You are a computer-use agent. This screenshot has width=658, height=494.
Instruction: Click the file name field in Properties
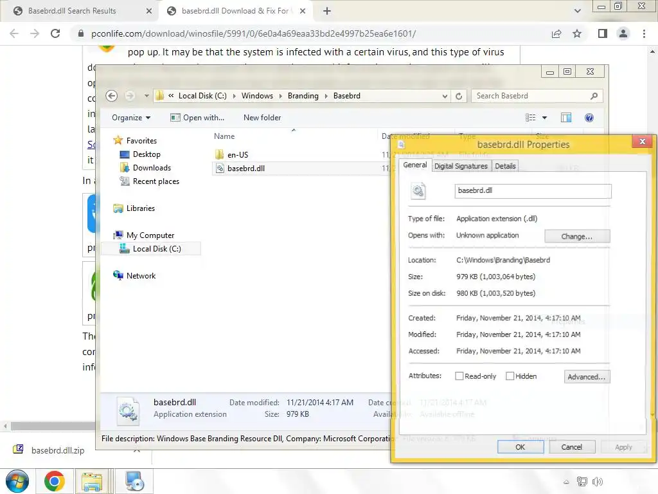click(x=533, y=190)
